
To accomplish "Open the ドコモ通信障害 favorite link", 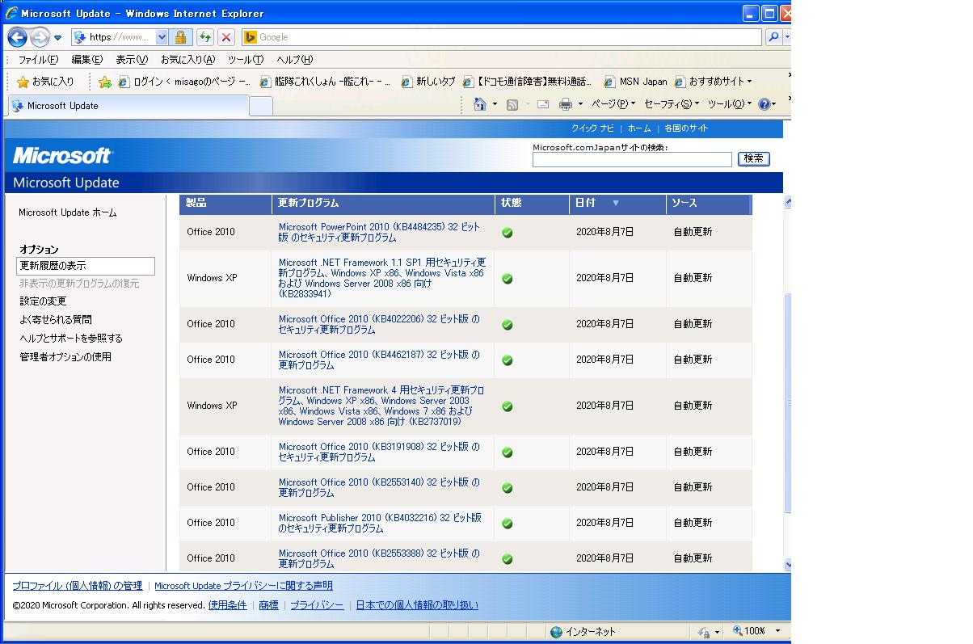I will pyautogui.click(x=529, y=82).
